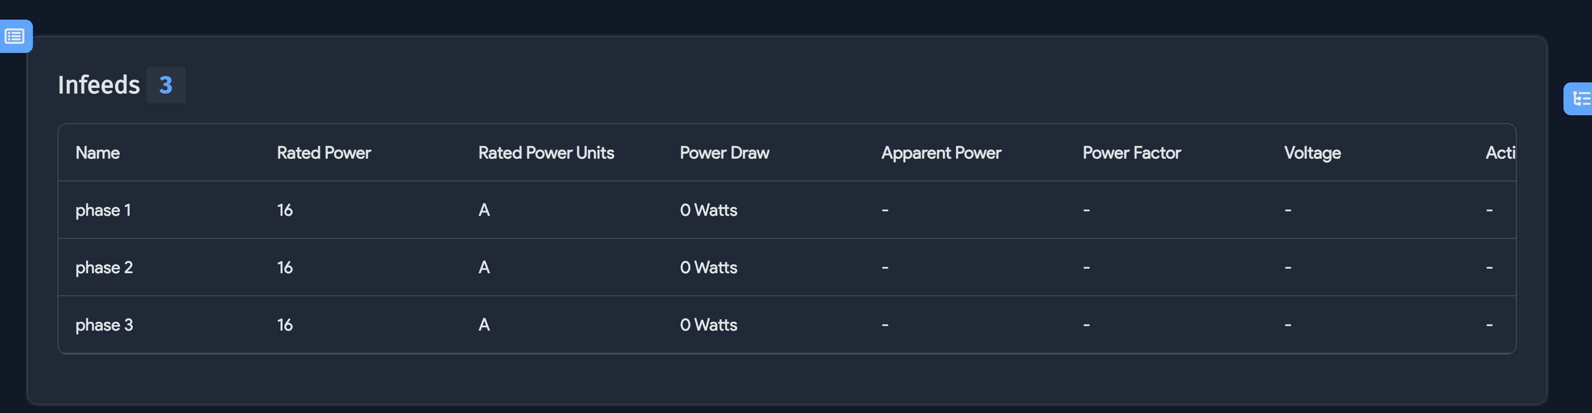
Task: Select the hierarchy icon near Voltage column
Action: coord(1582,99)
